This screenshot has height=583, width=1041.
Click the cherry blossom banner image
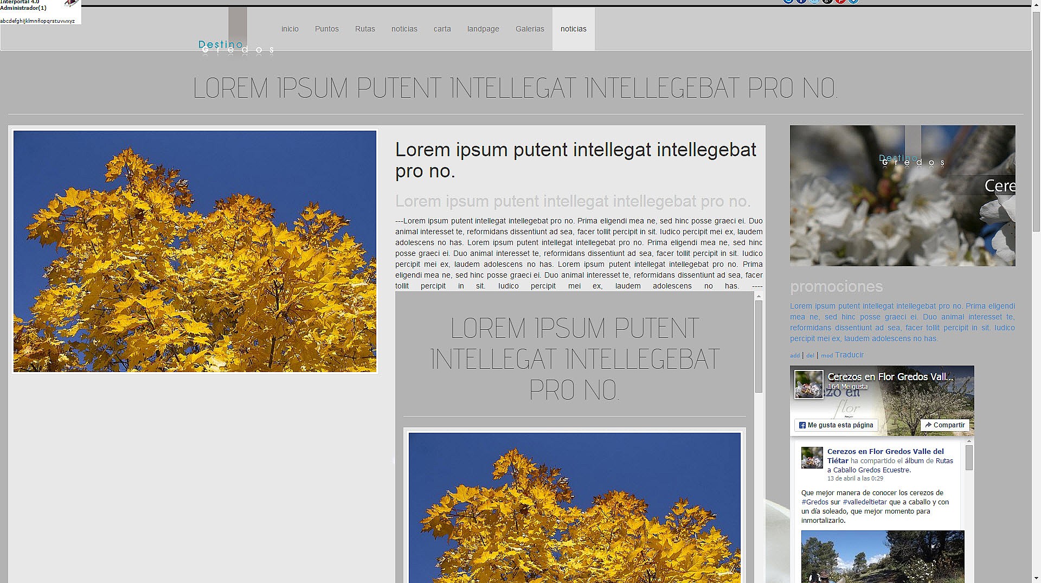[x=902, y=196]
